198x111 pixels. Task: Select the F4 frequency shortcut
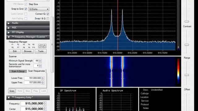pos(29,44)
